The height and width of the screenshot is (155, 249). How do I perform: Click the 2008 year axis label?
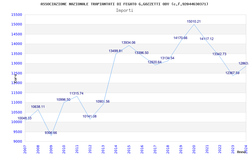tap(38, 149)
